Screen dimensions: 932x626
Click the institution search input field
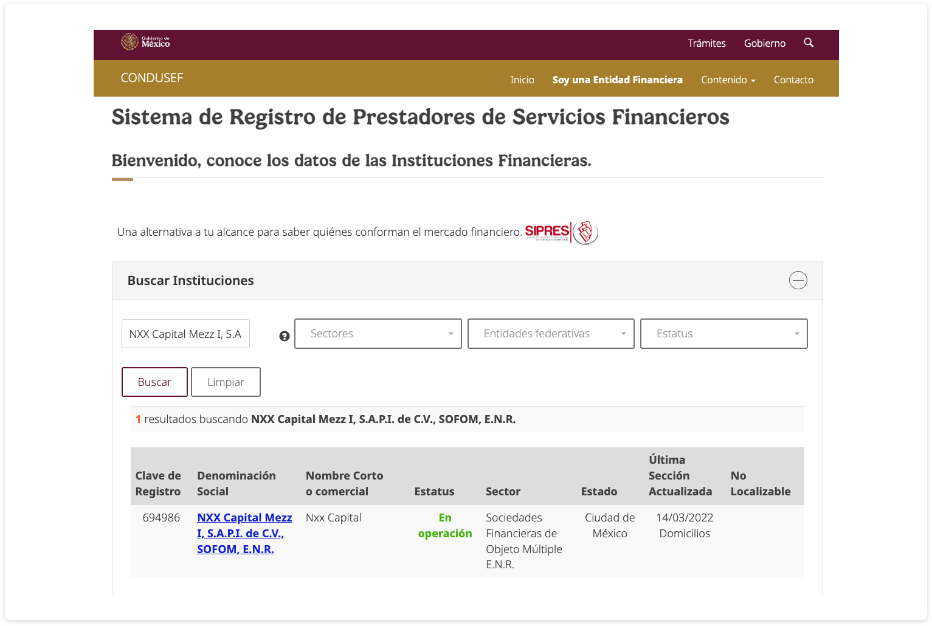185,333
